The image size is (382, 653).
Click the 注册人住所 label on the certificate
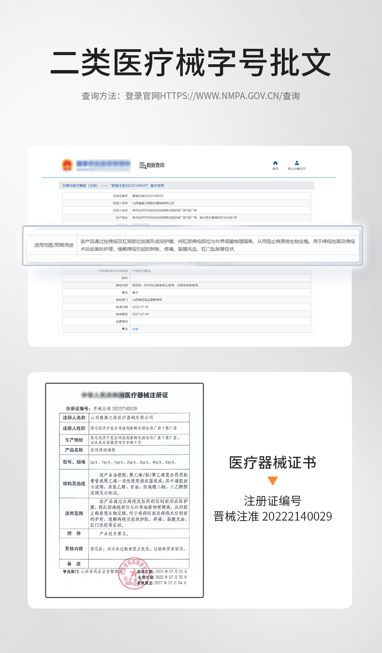click(x=74, y=428)
